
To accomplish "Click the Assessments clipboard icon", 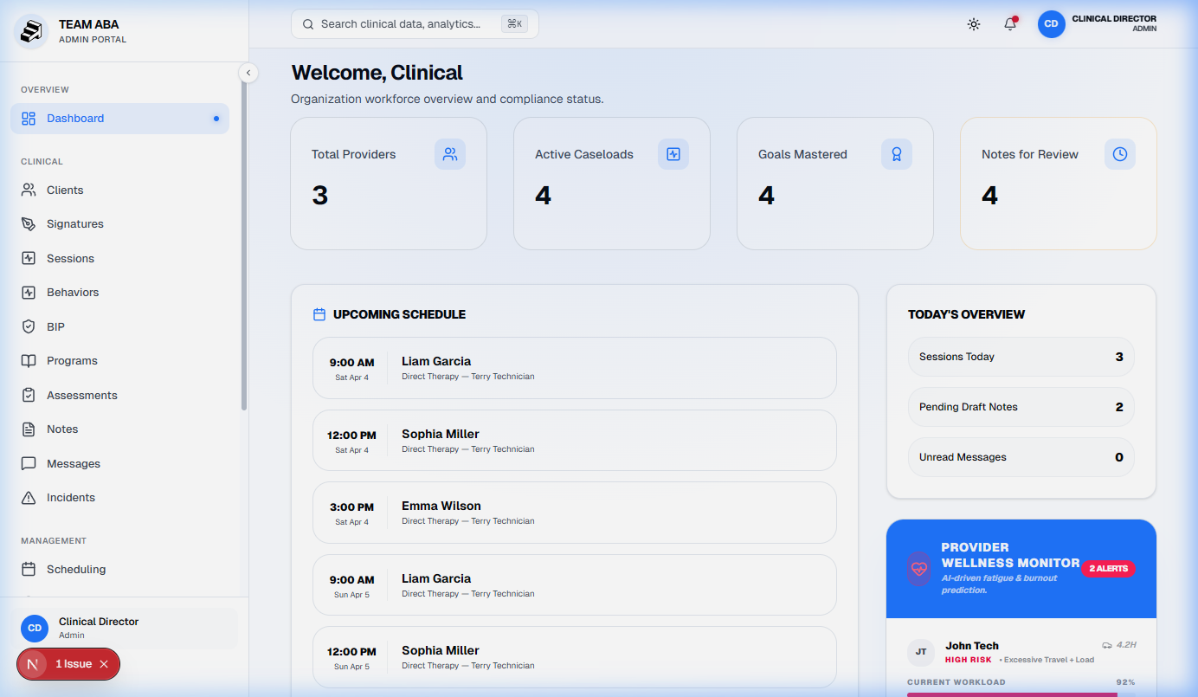I will pyautogui.click(x=29, y=395).
